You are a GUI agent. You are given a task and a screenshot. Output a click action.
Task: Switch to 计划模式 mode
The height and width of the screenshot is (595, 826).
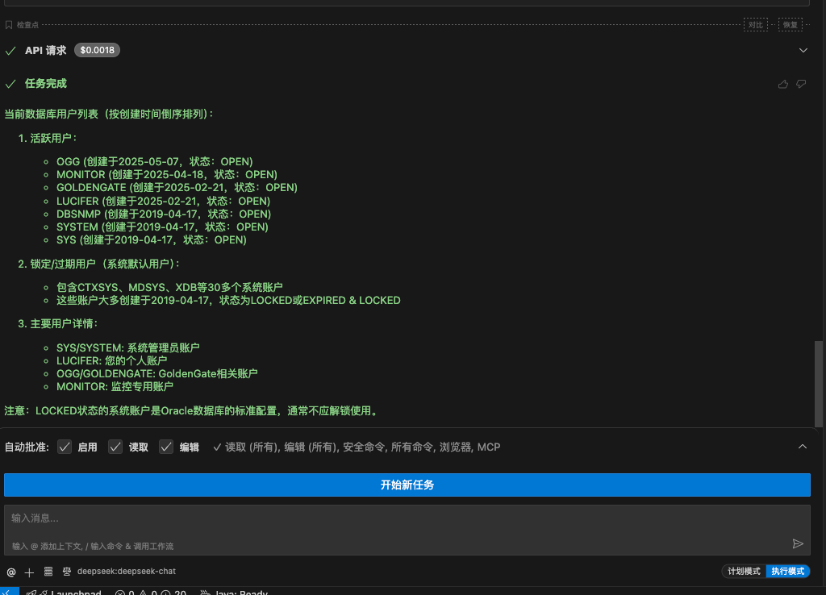pos(744,571)
